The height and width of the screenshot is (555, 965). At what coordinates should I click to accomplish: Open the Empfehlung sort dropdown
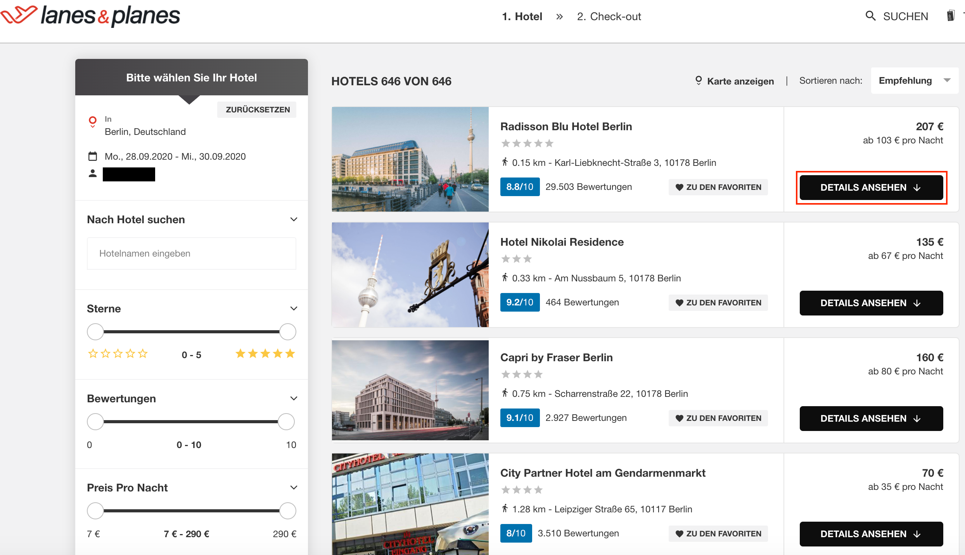tap(915, 81)
